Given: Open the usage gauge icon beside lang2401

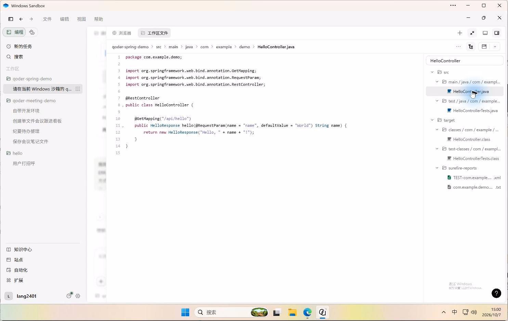Looking at the screenshot, I should click(x=69, y=296).
